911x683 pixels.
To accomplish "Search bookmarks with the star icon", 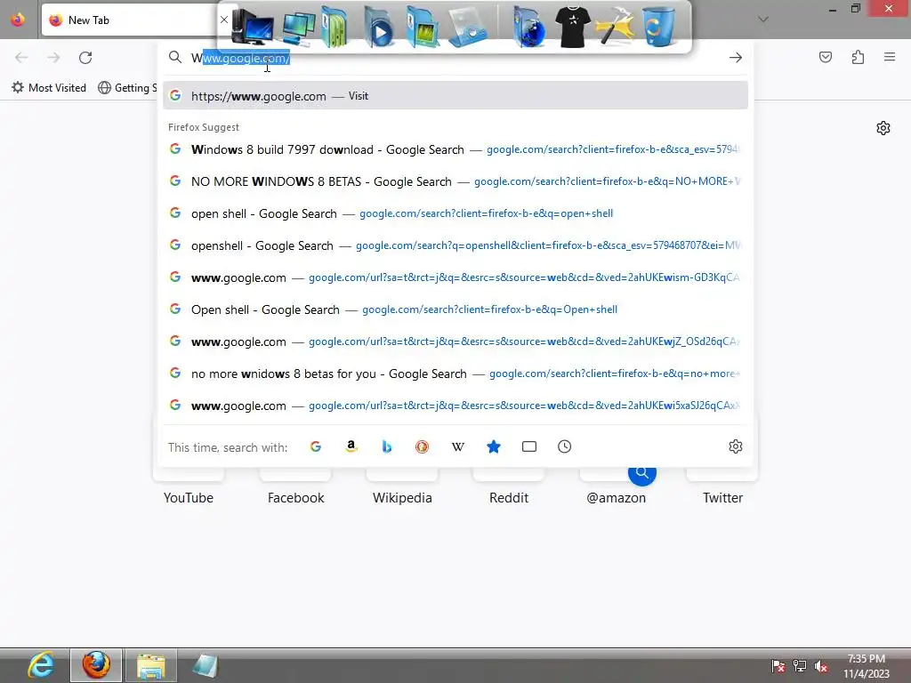I will pos(493,446).
